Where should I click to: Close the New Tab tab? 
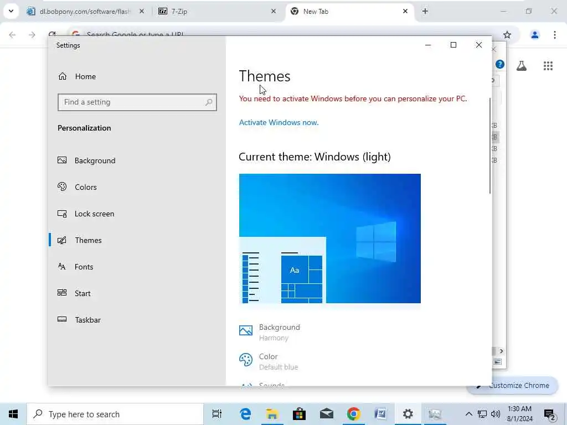(405, 11)
